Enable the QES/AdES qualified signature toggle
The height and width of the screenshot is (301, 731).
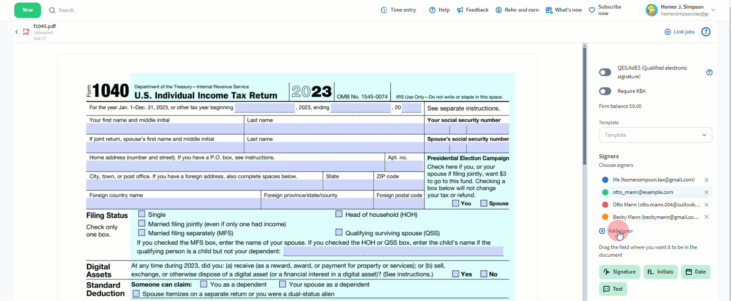tap(605, 72)
